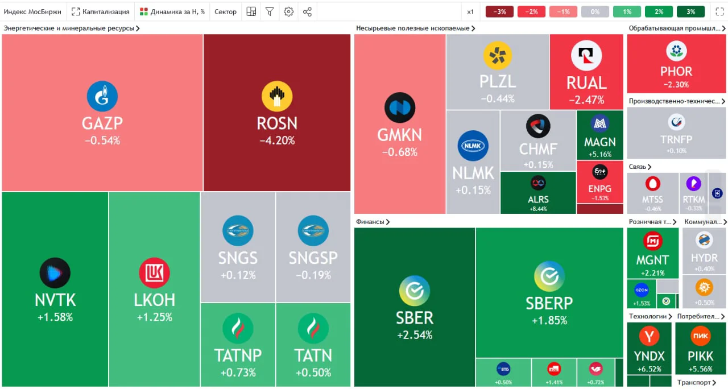728x389 pixels.
Task: Open the TRNFP Transneft tile
Action: click(676, 134)
